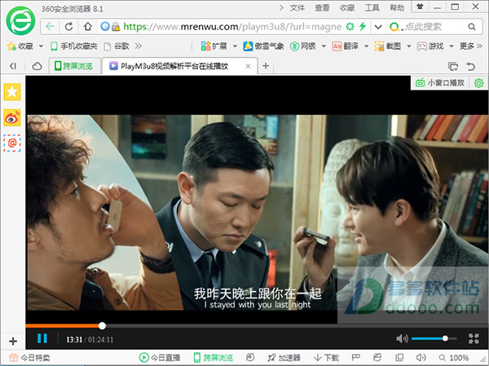This screenshot has width=489, height=366.
Task: Click the video progress bar handle
Action: pyautogui.click(x=102, y=326)
